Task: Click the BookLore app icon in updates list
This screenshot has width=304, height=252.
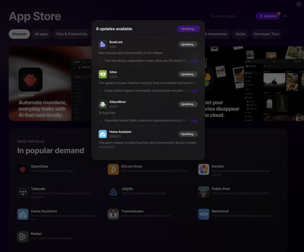Action: (x=103, y=44)
